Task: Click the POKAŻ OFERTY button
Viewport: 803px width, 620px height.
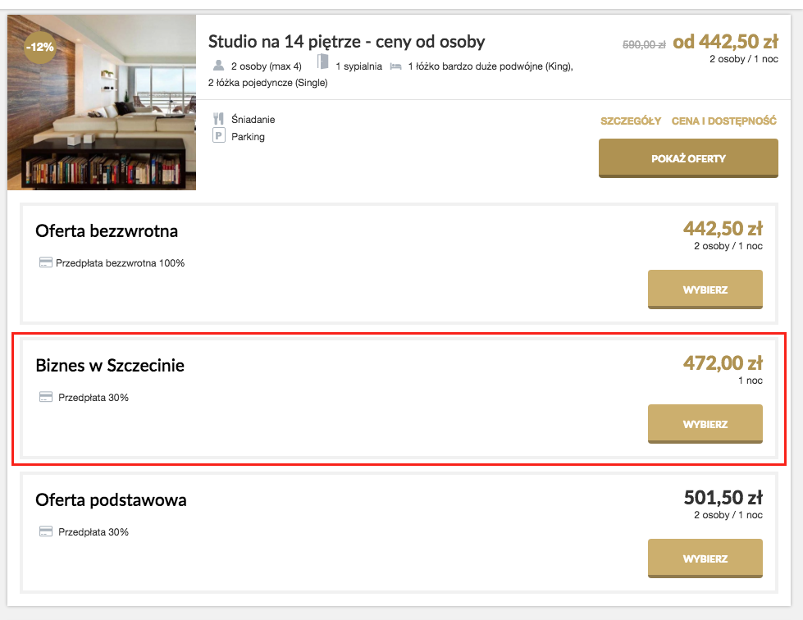Action: click(688, 158)
